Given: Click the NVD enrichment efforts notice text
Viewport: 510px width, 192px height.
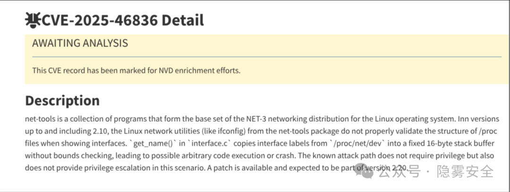Looking at the screenshot, I should pyautogui.click(x=136, y=70).
